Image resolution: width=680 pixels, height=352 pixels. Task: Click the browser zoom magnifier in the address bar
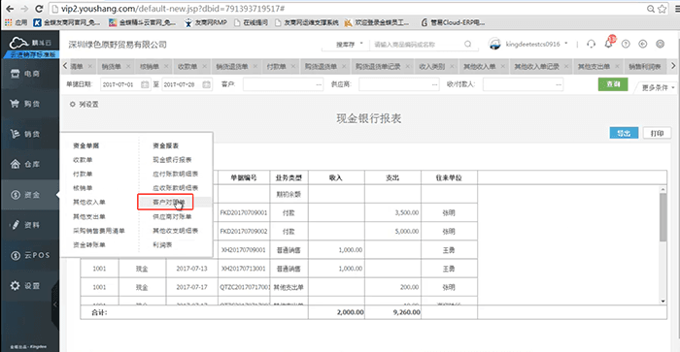[651, 9]
